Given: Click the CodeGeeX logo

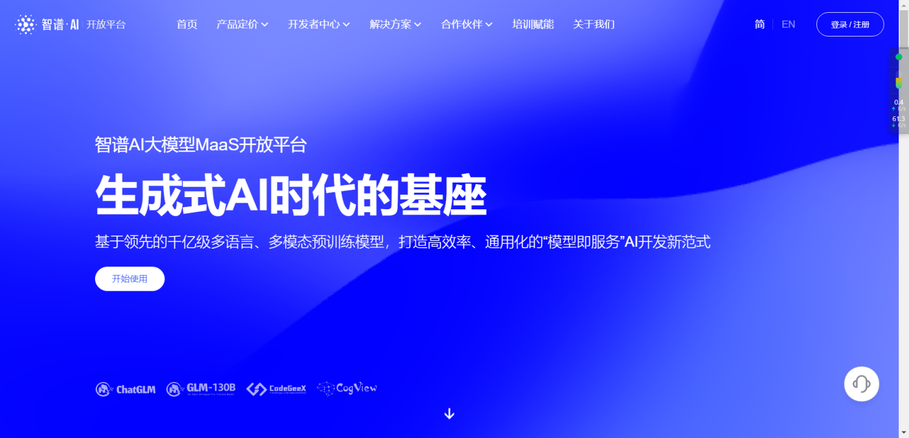Looking at the screenshot, I should pyautogui.click(x=276, y=389).
